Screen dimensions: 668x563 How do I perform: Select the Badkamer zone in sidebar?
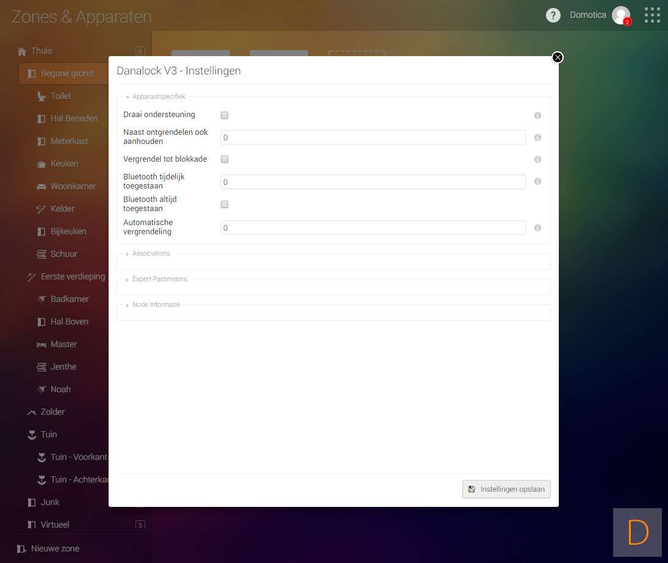(x=70, y=299)
